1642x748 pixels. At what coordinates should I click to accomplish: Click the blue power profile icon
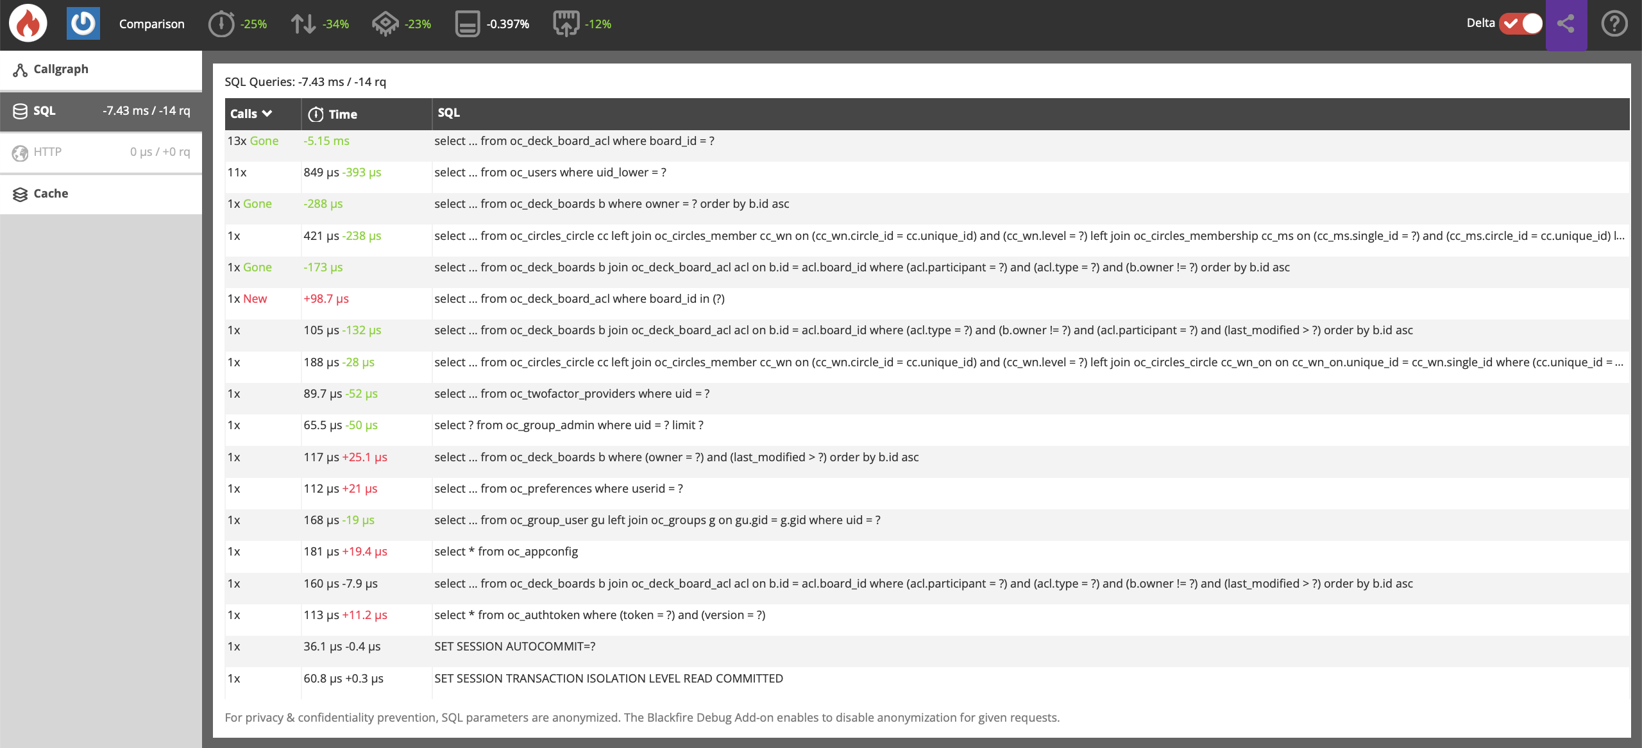(x=83, y=24)
